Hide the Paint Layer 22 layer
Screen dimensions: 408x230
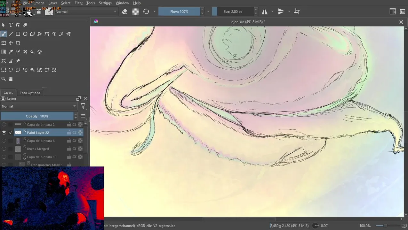point(4,133)
